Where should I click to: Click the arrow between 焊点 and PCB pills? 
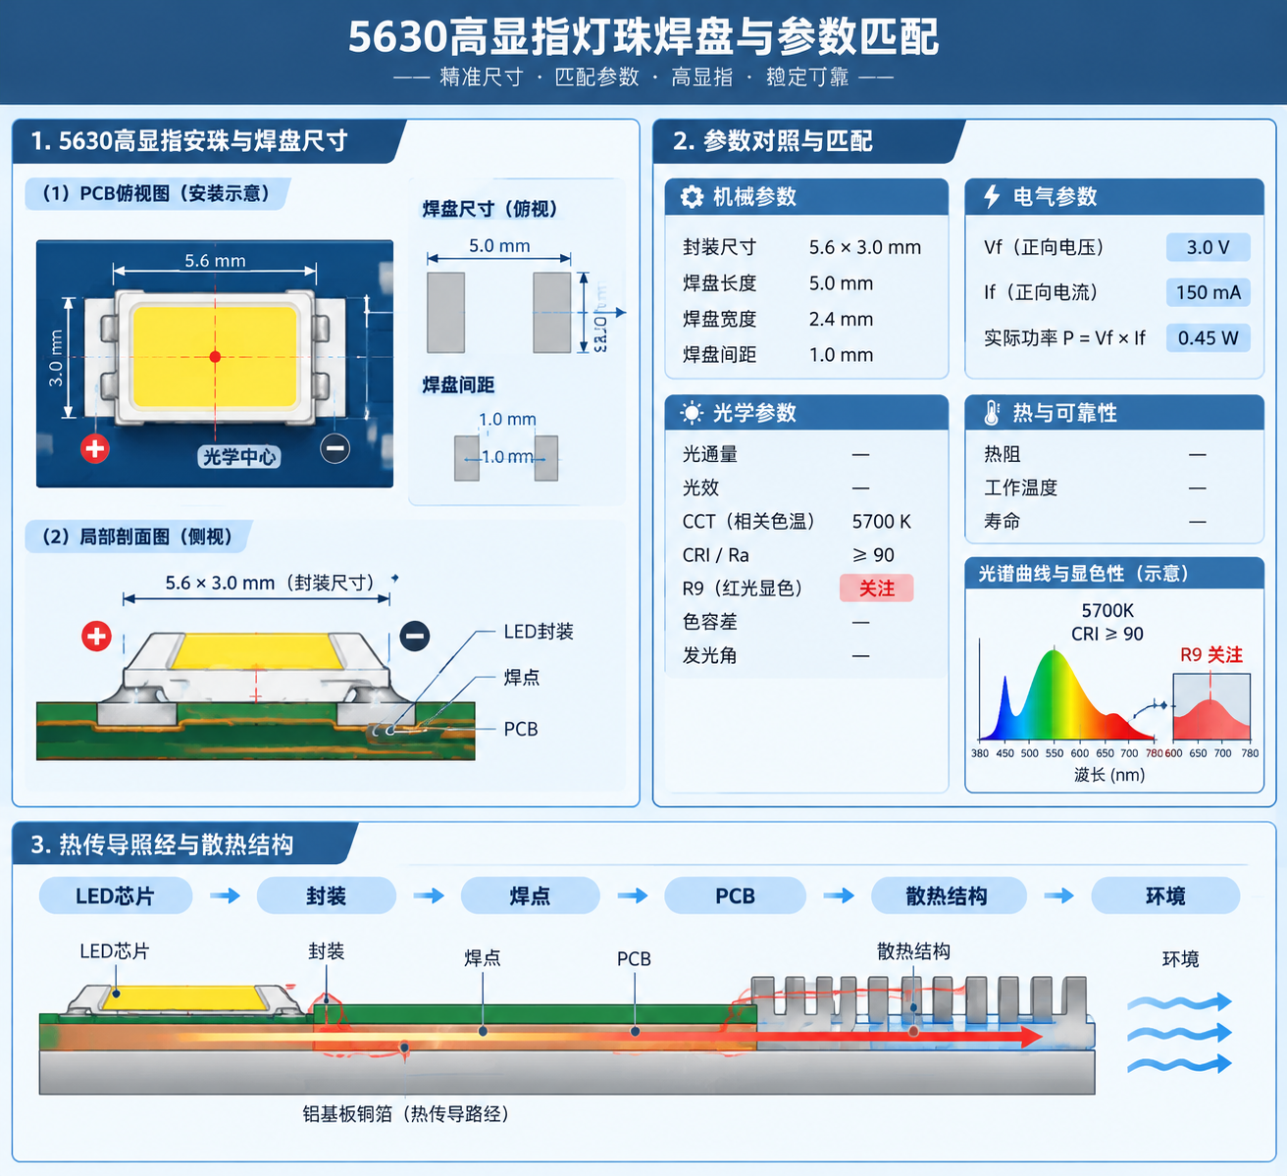pos(633,895)
